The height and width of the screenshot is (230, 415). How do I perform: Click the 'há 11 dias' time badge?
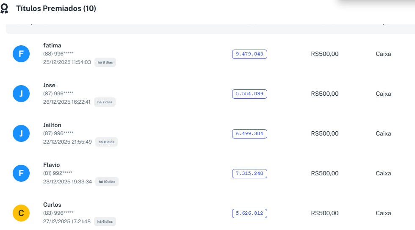pyautogui.click(x=106, y=142)
